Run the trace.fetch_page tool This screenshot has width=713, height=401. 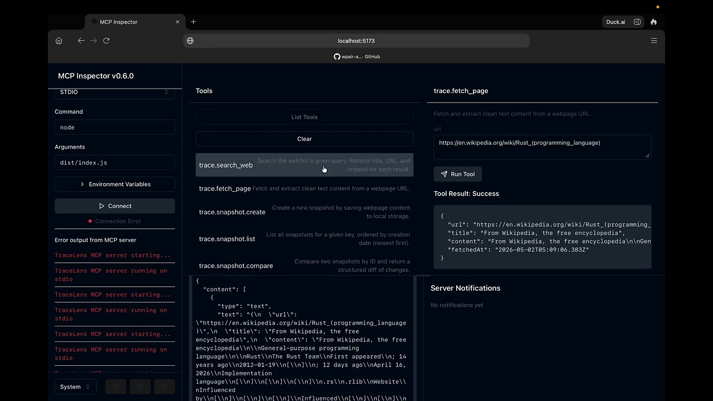(x=457, y=174)
